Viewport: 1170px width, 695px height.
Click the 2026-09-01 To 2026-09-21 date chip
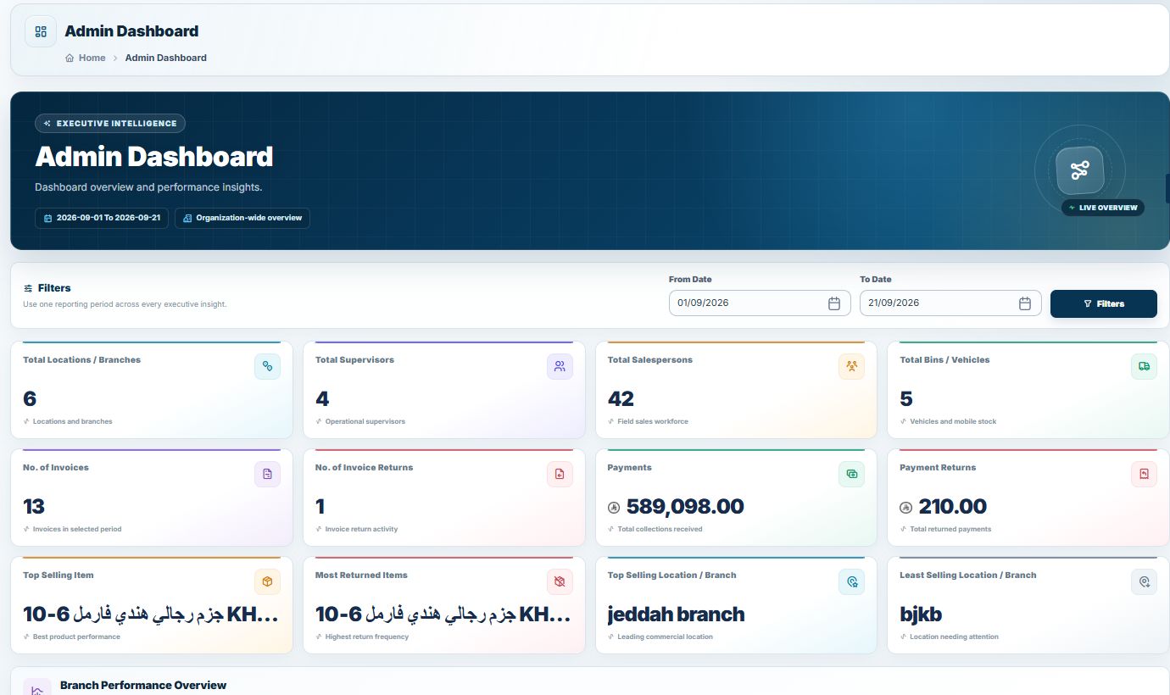point(102,218)
